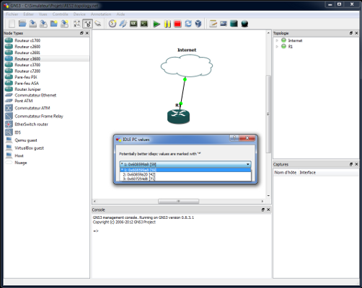Suspend all devices with yellow pause icon
The image size is (362, 288).
point(167,24)
